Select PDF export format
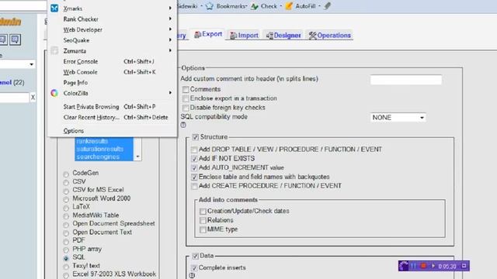The height and width of the screenshot is (279, 497). tap(66, 242)
